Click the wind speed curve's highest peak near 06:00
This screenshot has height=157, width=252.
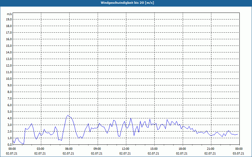coord(68,115)
